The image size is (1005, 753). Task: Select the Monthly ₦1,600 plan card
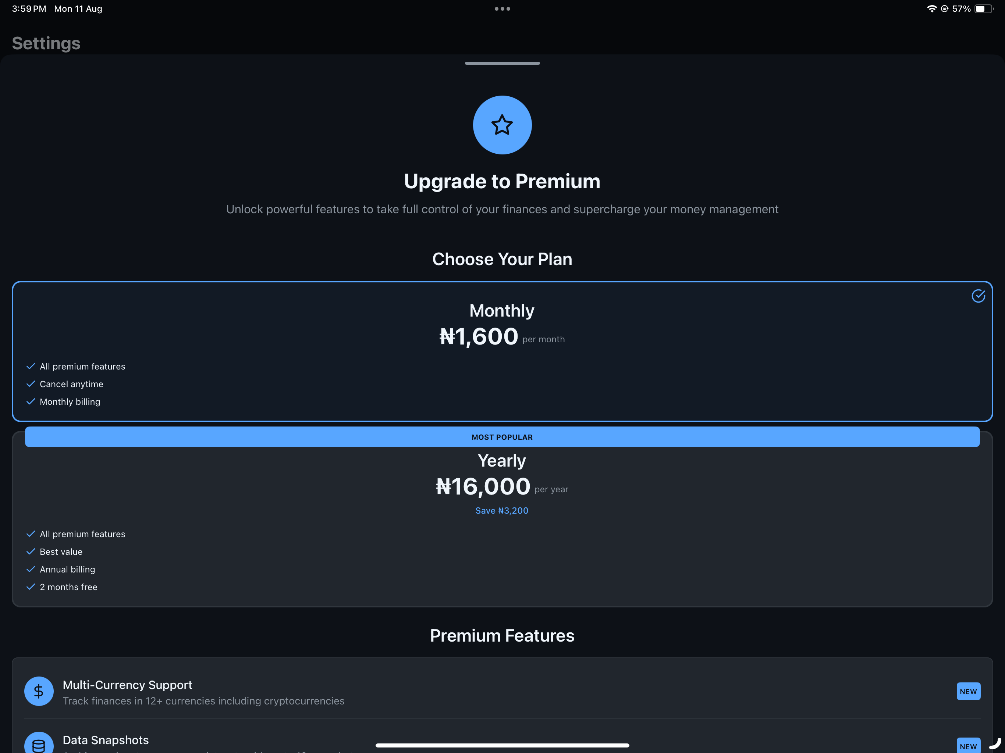502,351
